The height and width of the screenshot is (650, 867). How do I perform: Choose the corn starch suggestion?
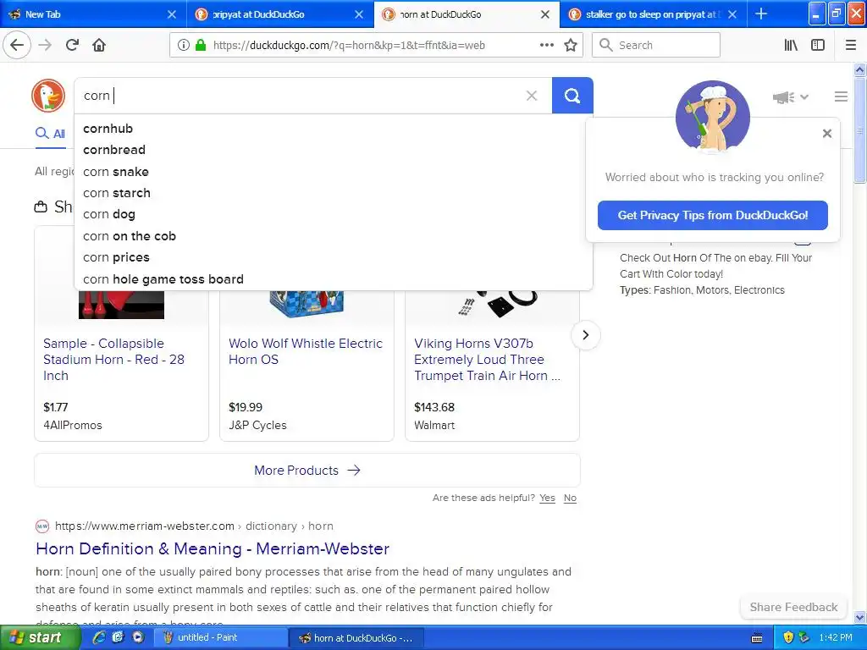(334, 193)
